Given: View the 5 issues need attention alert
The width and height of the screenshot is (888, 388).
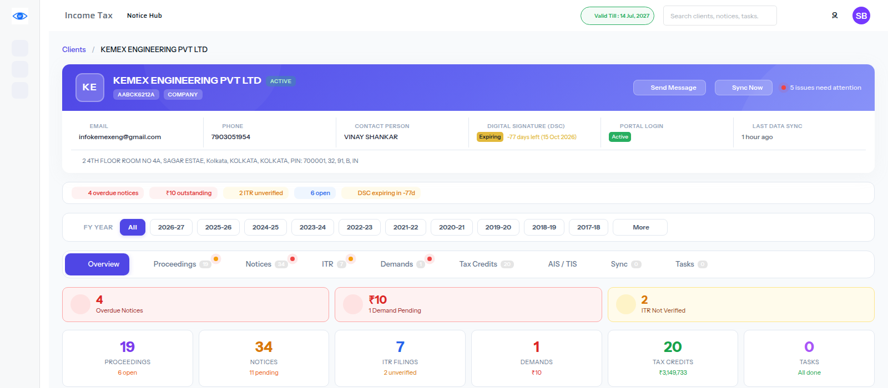Looking at the screenshot, I should [x=821, y=88].
